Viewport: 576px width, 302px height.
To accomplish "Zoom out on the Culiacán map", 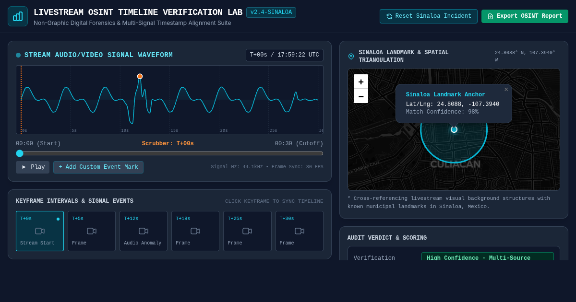I will (x=361, y=96).
